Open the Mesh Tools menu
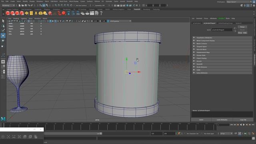Screen dimensions: 256x144 coord(63,1)
